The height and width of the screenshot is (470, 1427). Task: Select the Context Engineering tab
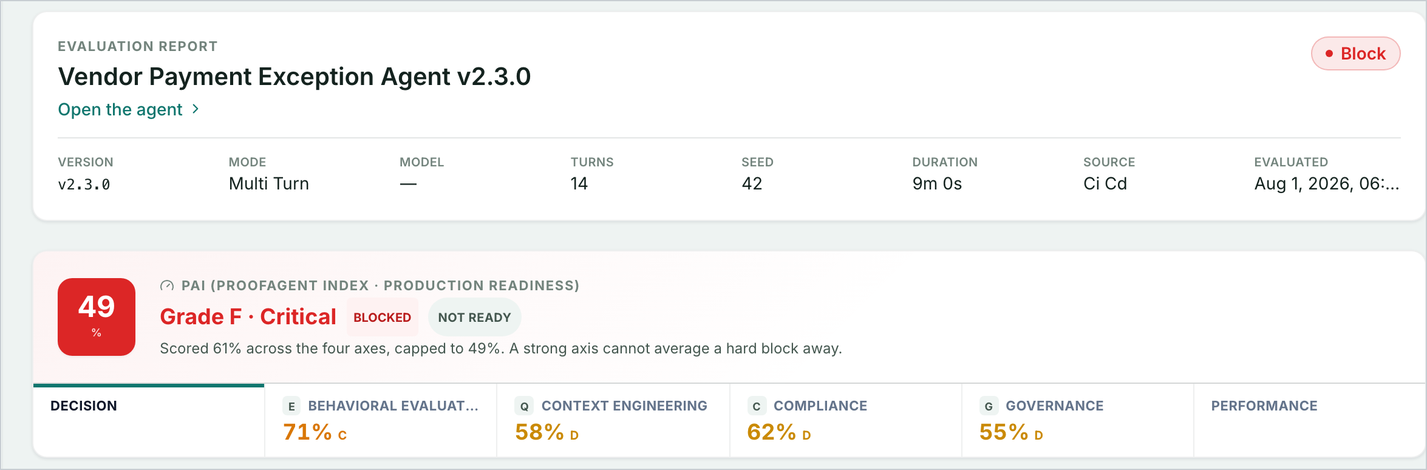tap(613, 420)
